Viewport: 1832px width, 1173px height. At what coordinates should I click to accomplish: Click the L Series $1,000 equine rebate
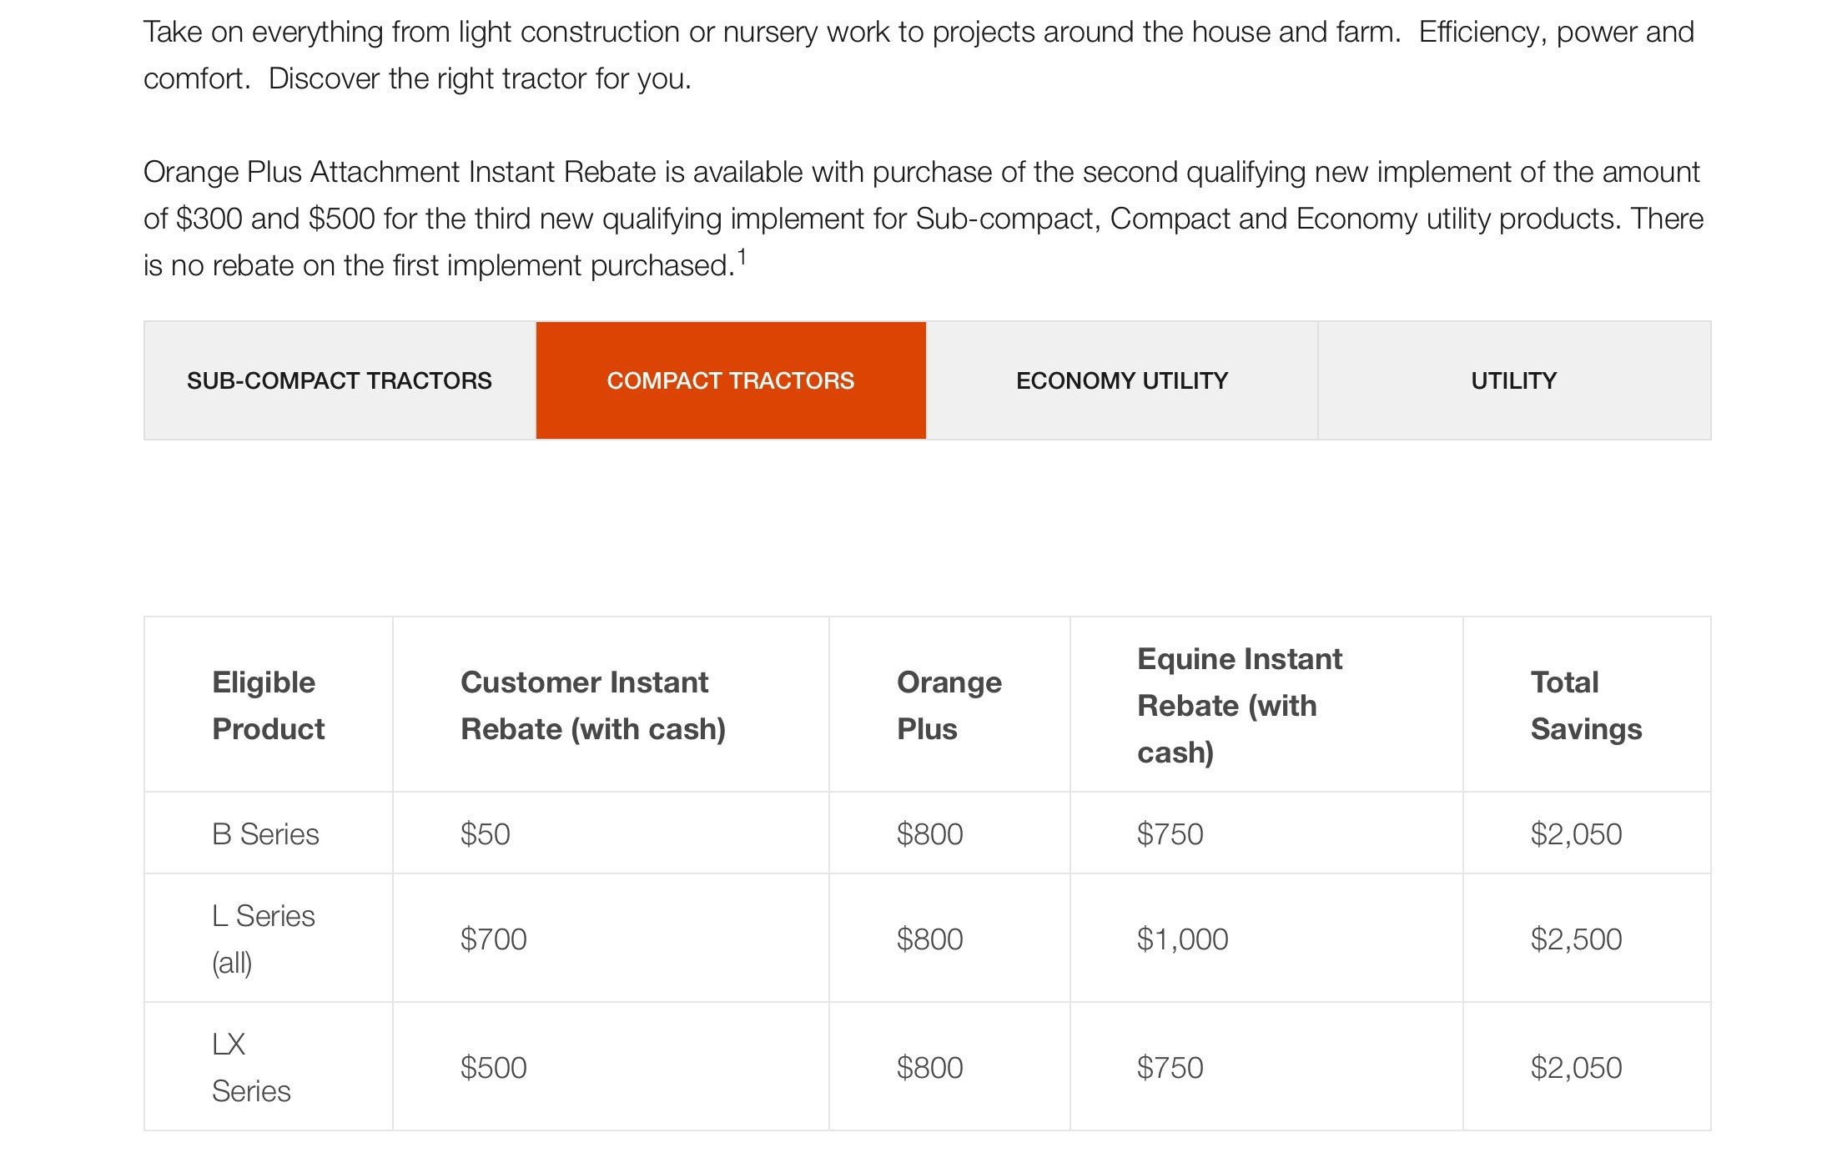coord(1183,939)
